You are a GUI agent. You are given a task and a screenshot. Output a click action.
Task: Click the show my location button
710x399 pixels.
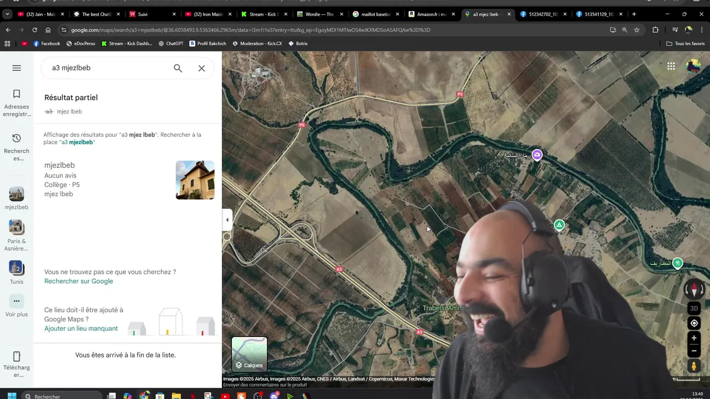click(x=693, y=323)
